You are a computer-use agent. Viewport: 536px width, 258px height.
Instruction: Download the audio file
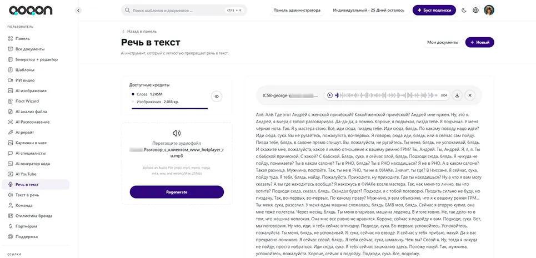point(457,95)
